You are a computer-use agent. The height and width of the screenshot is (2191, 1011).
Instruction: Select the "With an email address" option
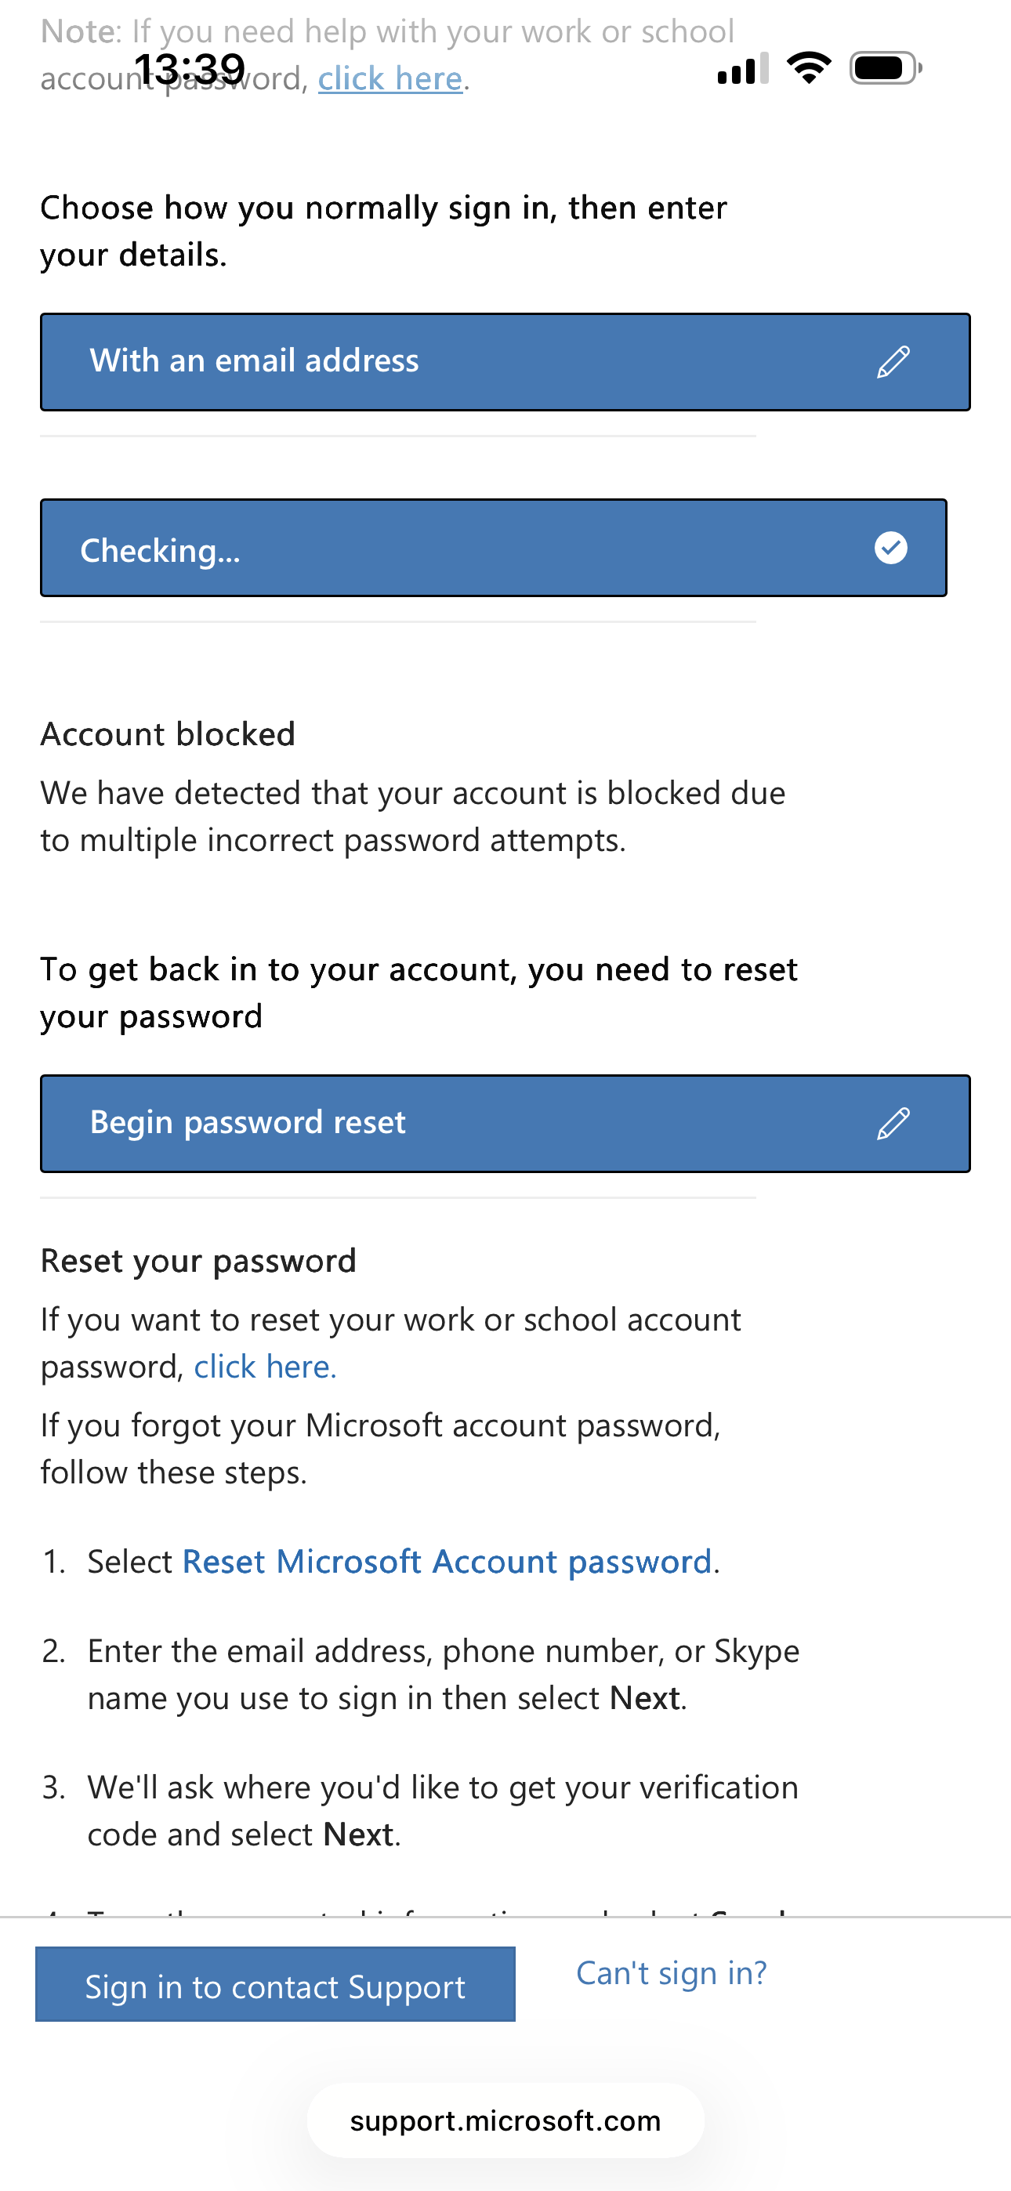254,361
